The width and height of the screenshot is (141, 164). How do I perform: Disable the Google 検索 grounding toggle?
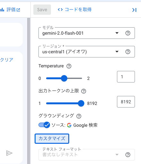44,125
